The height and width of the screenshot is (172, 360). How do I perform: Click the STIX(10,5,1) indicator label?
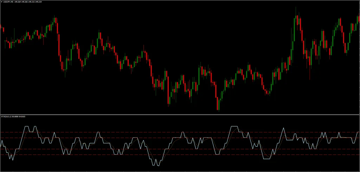coord(6,117)
